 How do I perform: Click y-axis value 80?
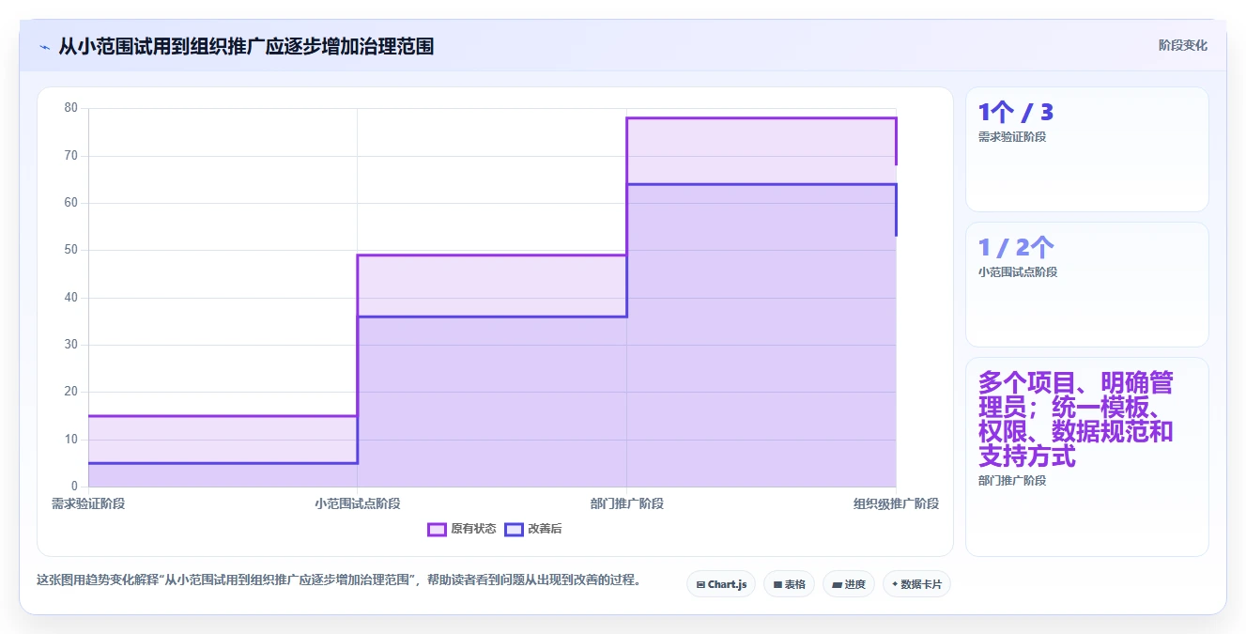coord(71,108)
